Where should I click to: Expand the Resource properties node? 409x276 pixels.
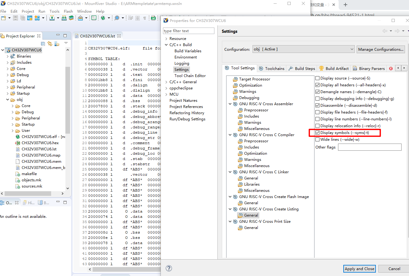click(x=166, y=39)
